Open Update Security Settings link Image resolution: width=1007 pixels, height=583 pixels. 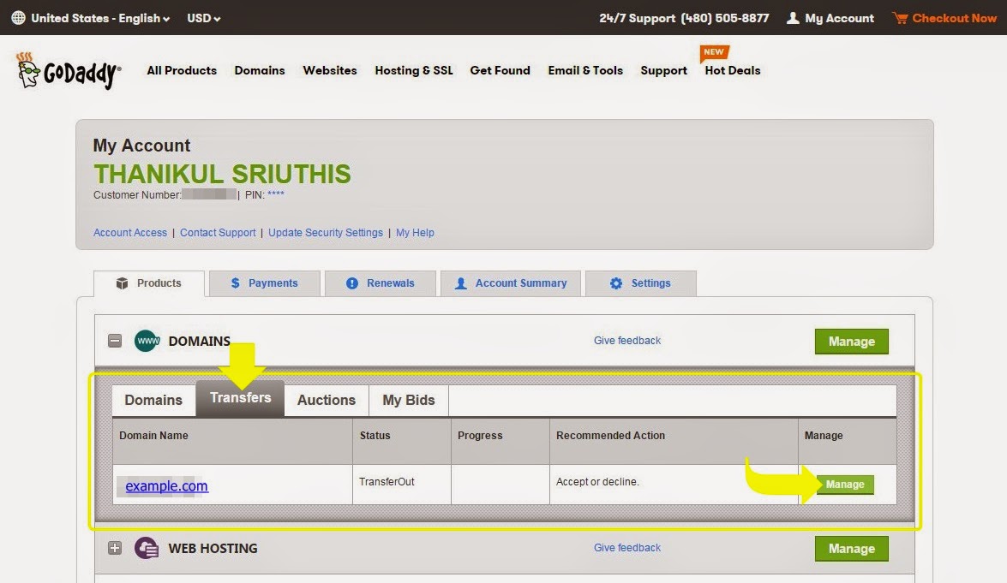(x=326, y=233)
